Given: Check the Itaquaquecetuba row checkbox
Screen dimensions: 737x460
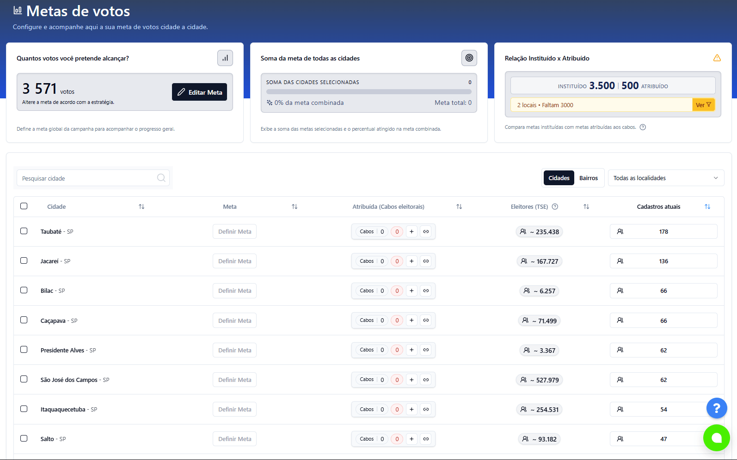Looking at the screenshot, I should (x=24, y=409).
